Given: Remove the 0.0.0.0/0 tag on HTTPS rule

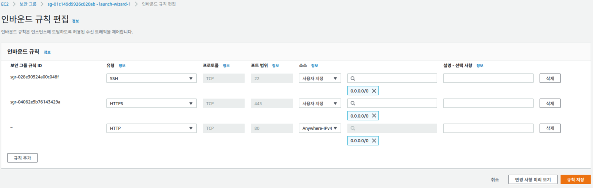Looking at the screenshot, I should point(374,116).
